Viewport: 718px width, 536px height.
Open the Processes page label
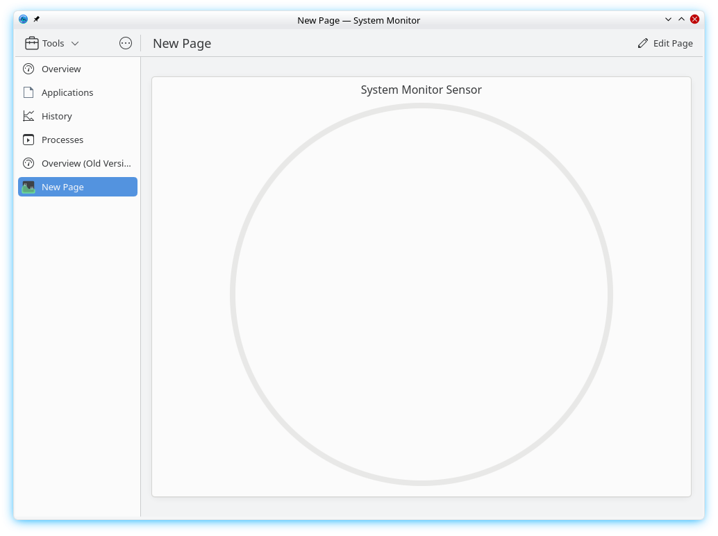(62, 140)
